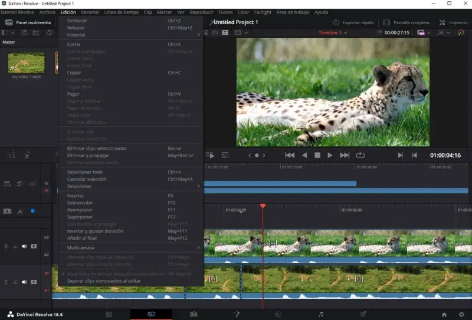Screen dimensions: 472x320
Task: Click the Home project manager icon
Action: pos(444,314)
